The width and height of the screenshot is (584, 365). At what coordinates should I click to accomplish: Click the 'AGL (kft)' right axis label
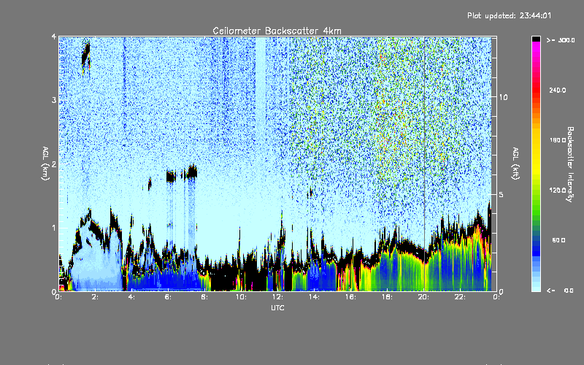[515, 164]
